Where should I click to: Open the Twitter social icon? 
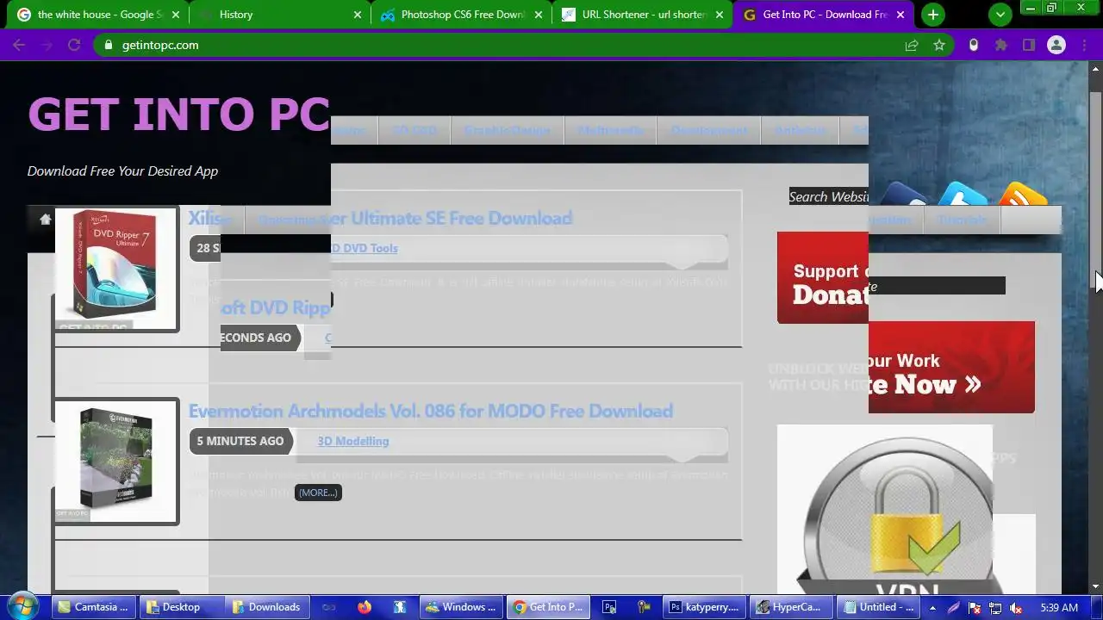point(962,195)
